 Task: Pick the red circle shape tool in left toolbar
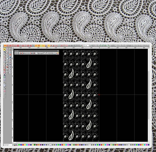tap(4, 70)
